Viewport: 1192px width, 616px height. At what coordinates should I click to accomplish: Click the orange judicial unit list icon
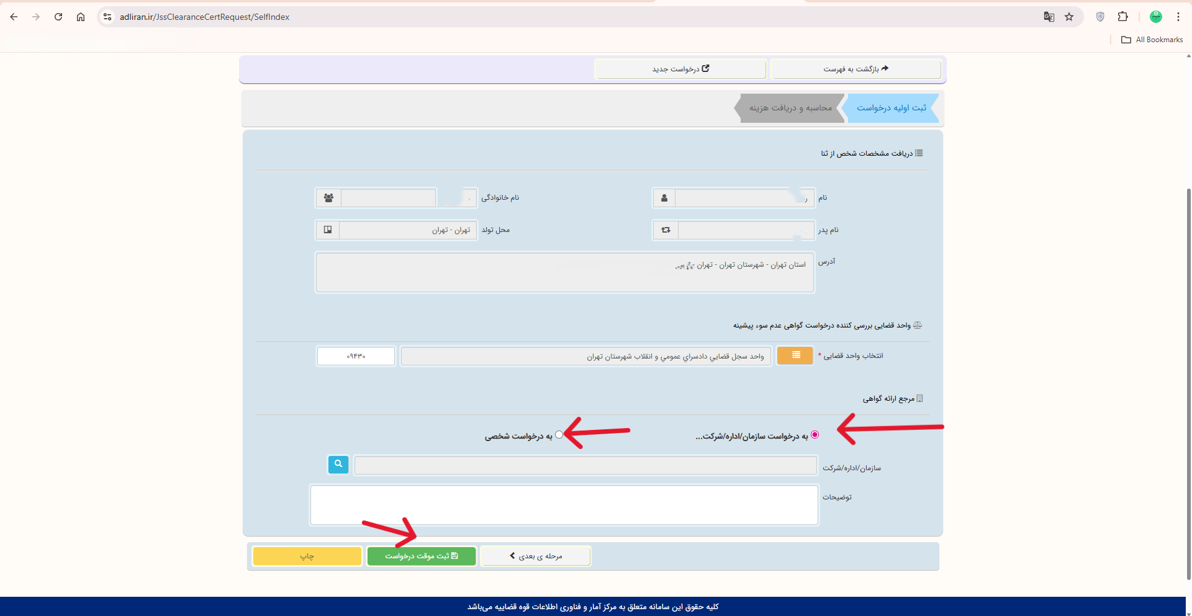[795, 355]
